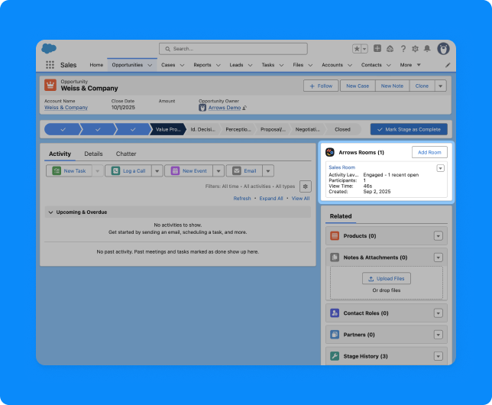Open the Setup gear icon

[415, 49]
